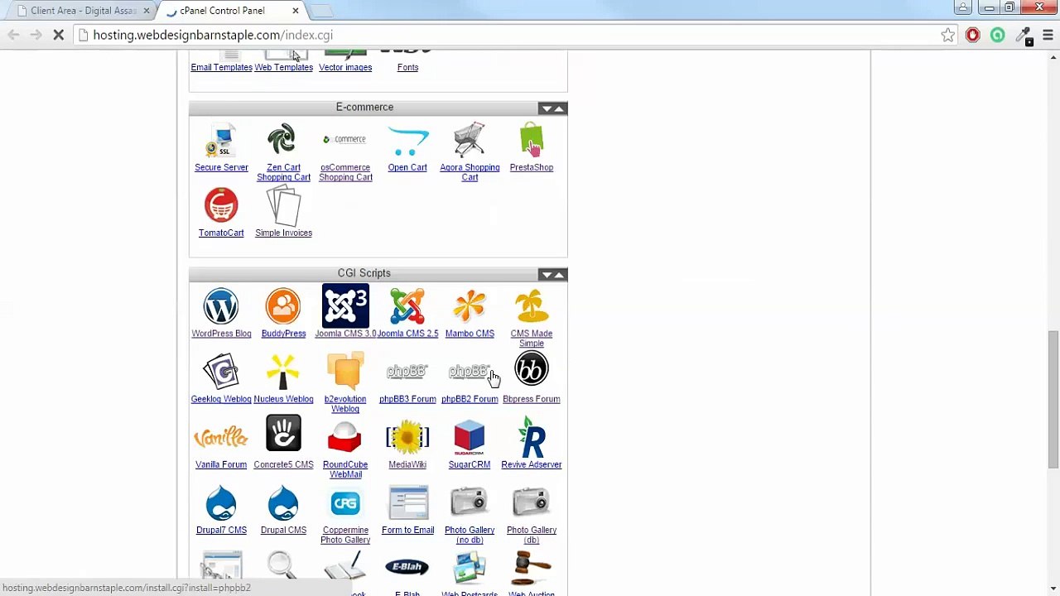
Task: Select the Zen Cart Shopping Cart icon
Action: (x=283, y=139)
